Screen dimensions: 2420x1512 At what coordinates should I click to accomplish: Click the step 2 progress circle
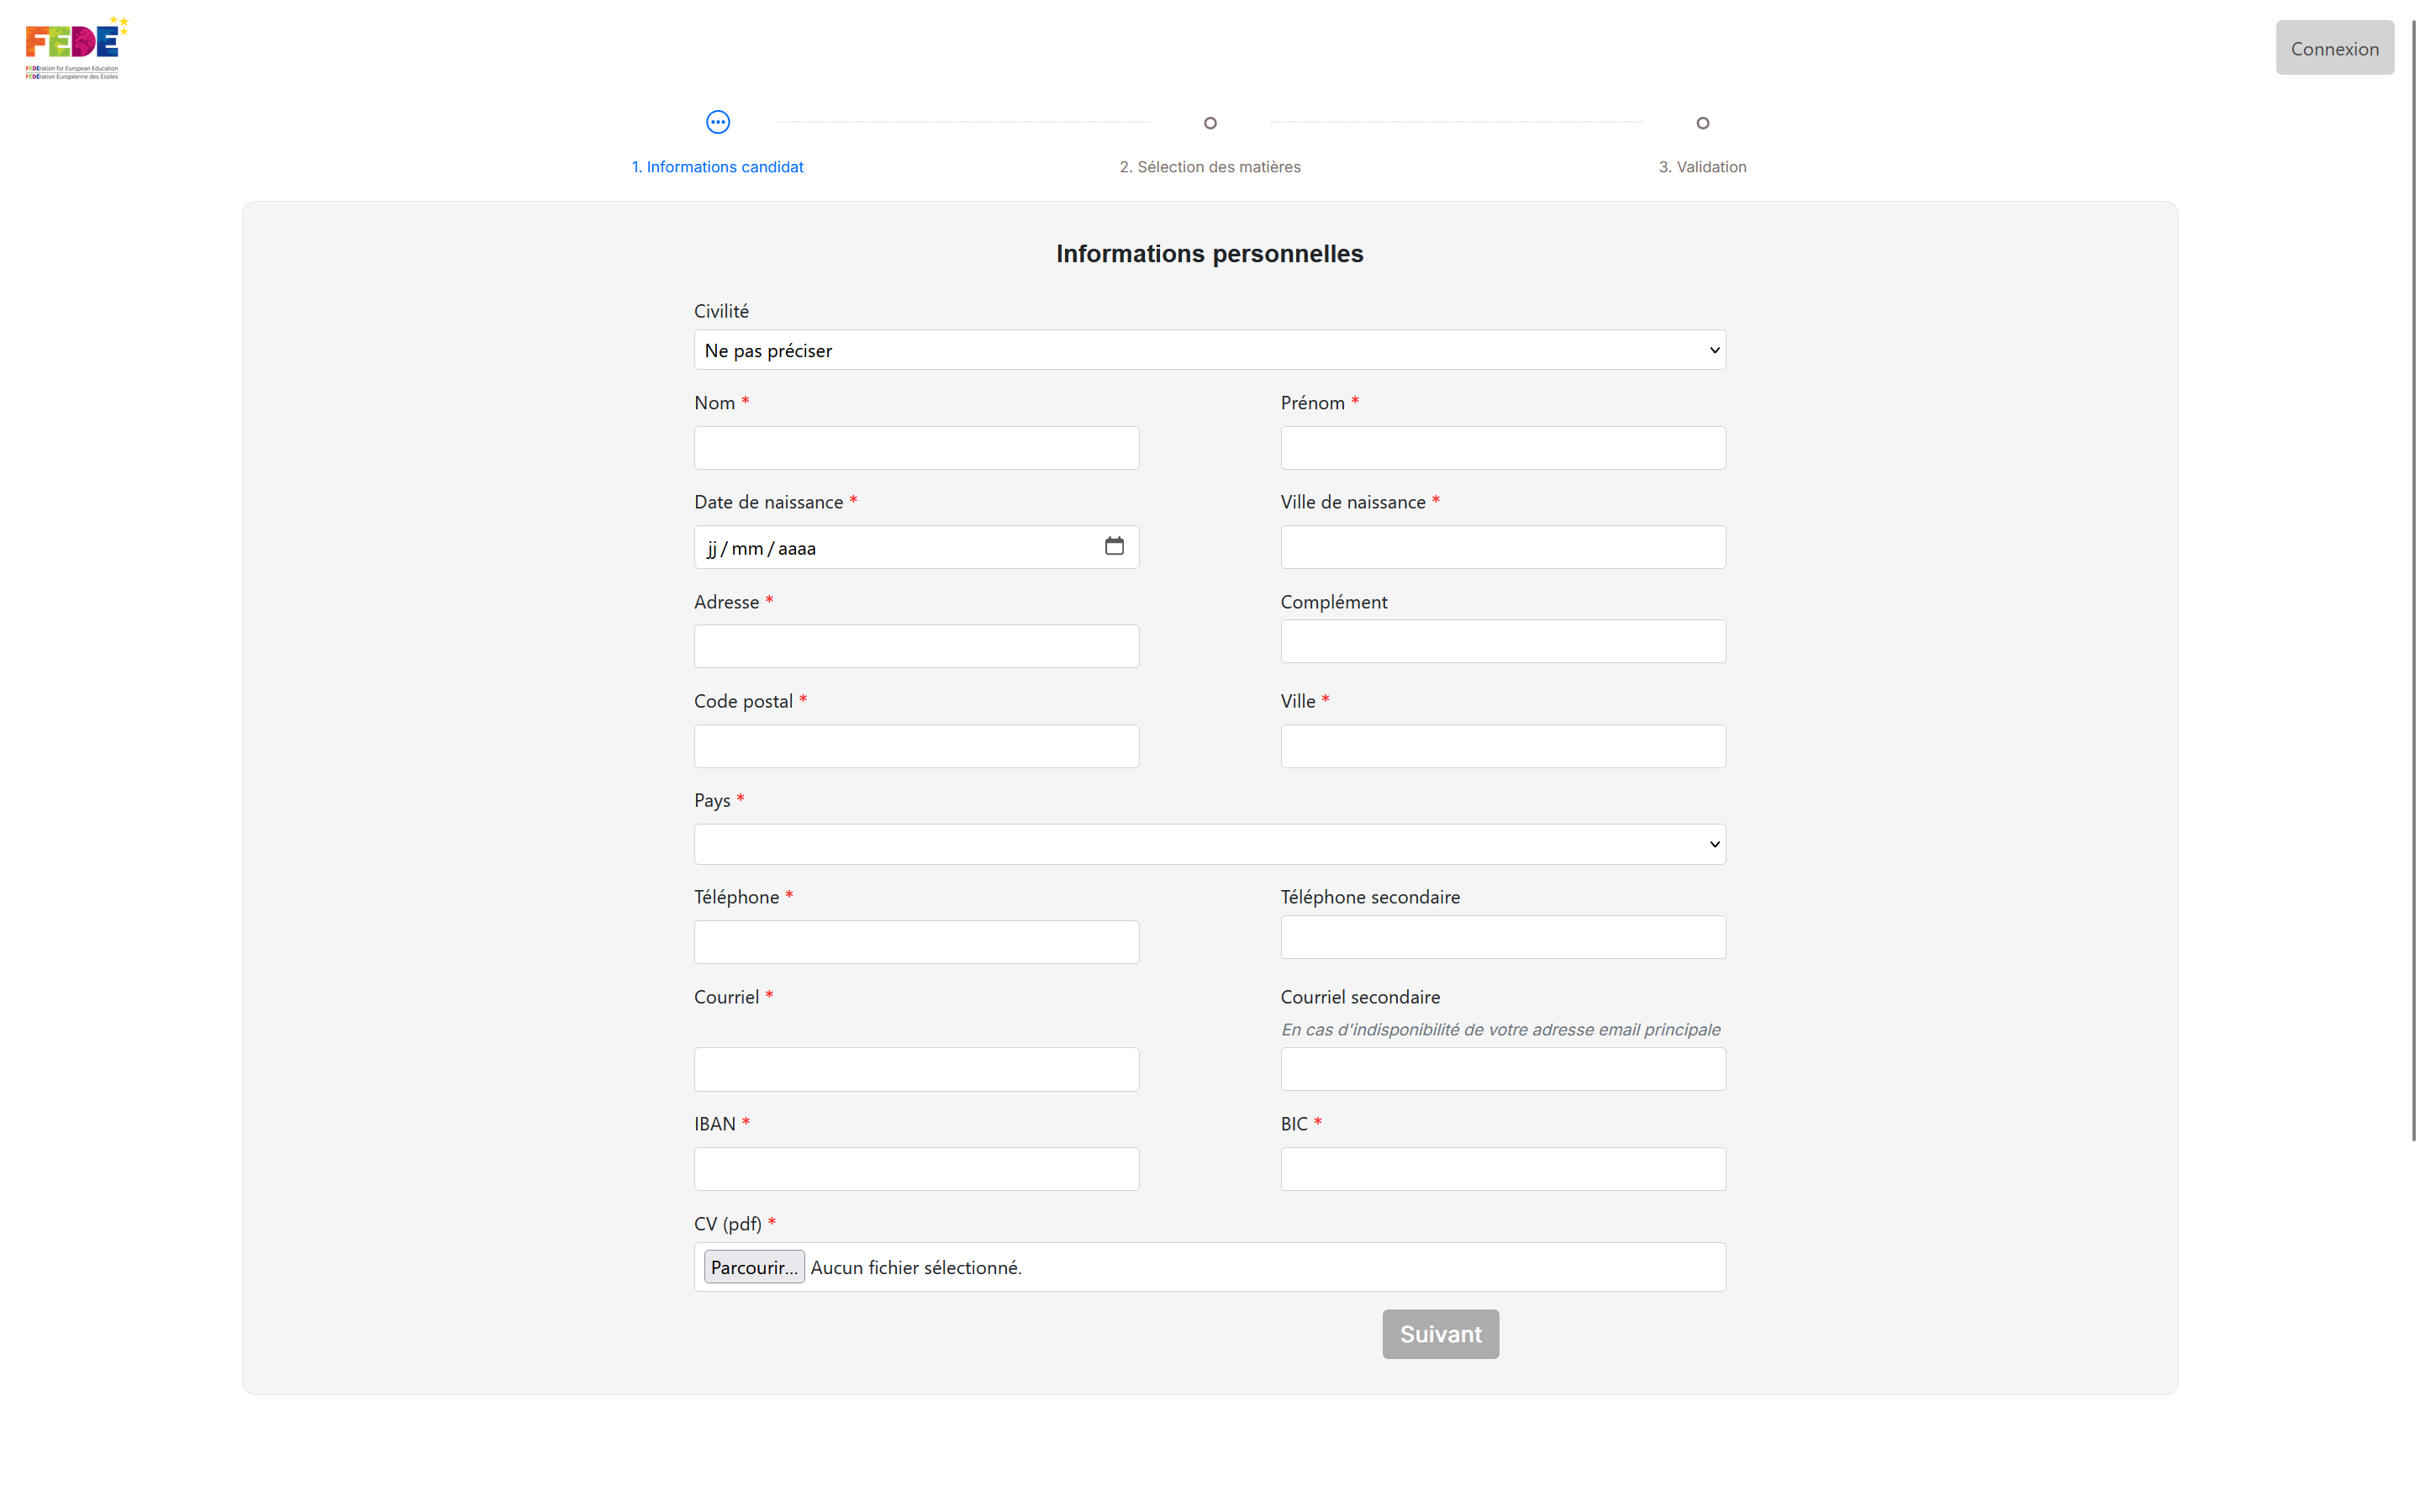(1210, 123)
